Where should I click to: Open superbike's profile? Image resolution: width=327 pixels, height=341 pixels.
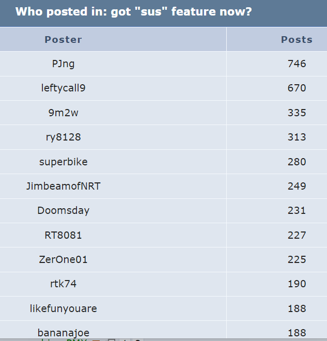click(x=63, y=162)
